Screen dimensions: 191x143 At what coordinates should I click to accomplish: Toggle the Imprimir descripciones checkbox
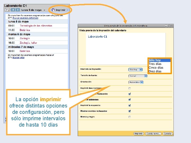[x=130, y=88]
